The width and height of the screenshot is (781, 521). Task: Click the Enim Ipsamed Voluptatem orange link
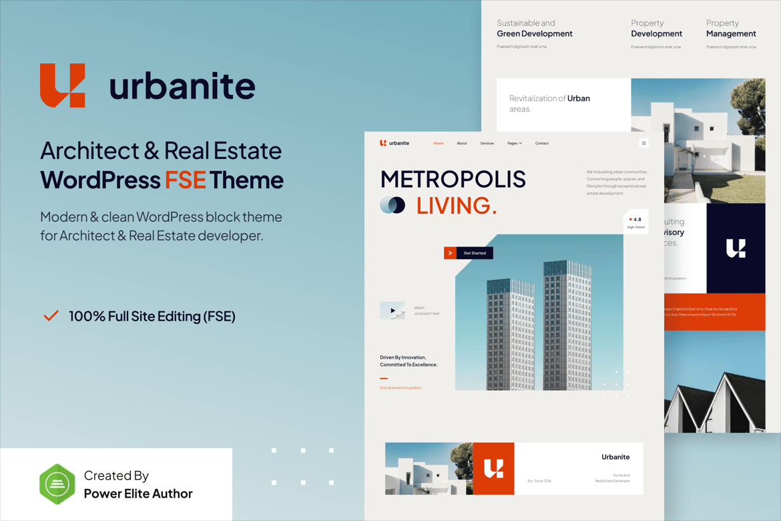click(x=401, y=387)
